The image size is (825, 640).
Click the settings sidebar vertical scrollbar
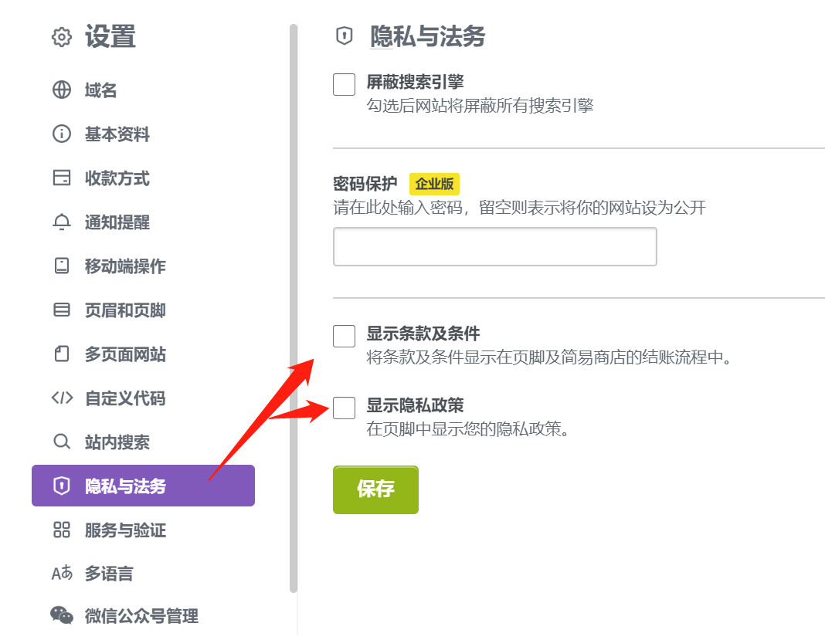pyautogui.click(x=294, y=308)
